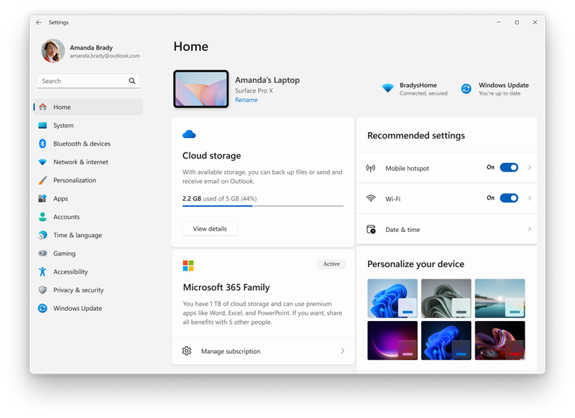Go to System in the sidebar
575x418 pixels.
tap(63, 126)
